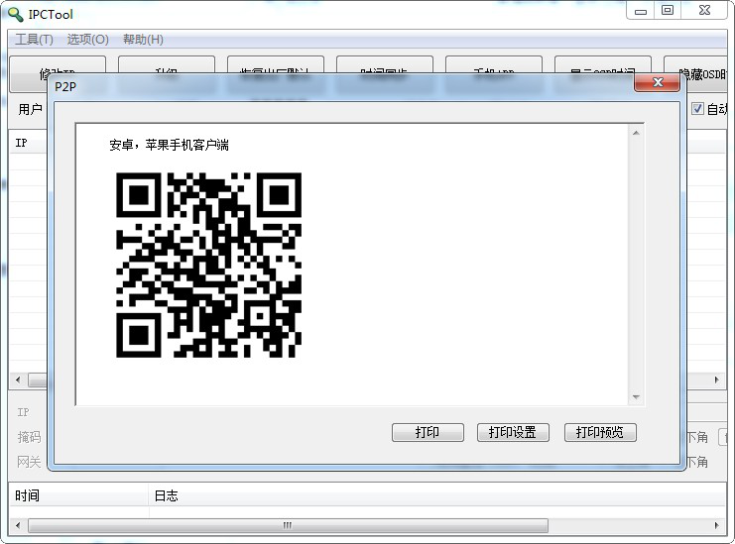The width and height of the screenshot is (735, 544).
Task: Click left arrow of log scrollbar
Action: 18,525
